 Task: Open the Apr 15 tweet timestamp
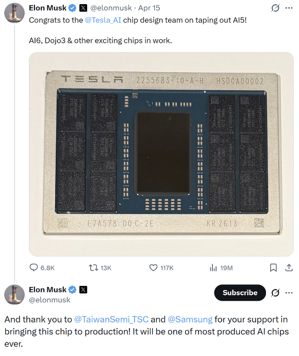(x=149, y=8)
